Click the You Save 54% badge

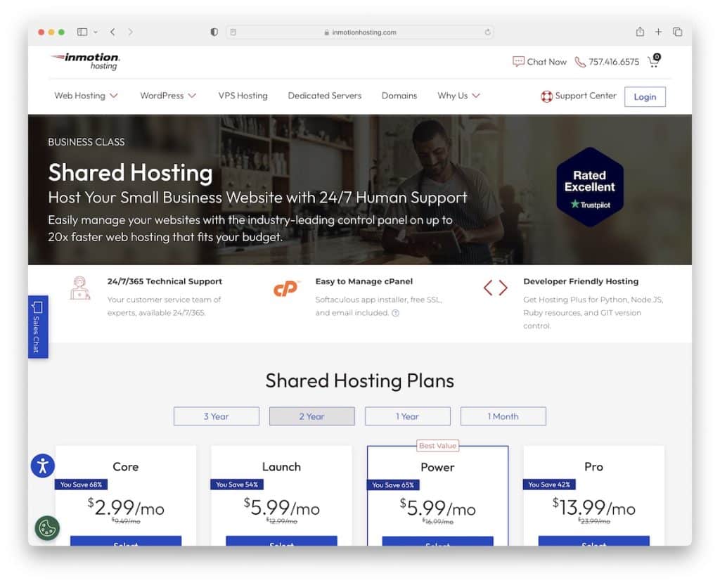(x=236, y=485)
